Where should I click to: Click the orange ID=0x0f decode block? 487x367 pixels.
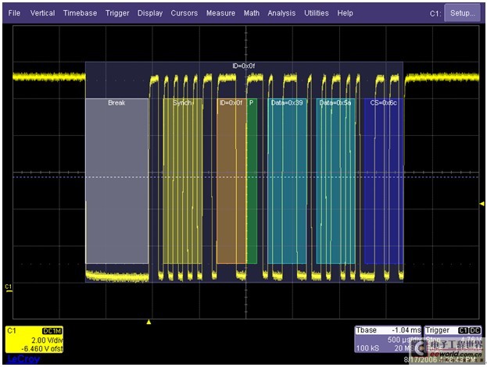point(231,181)
